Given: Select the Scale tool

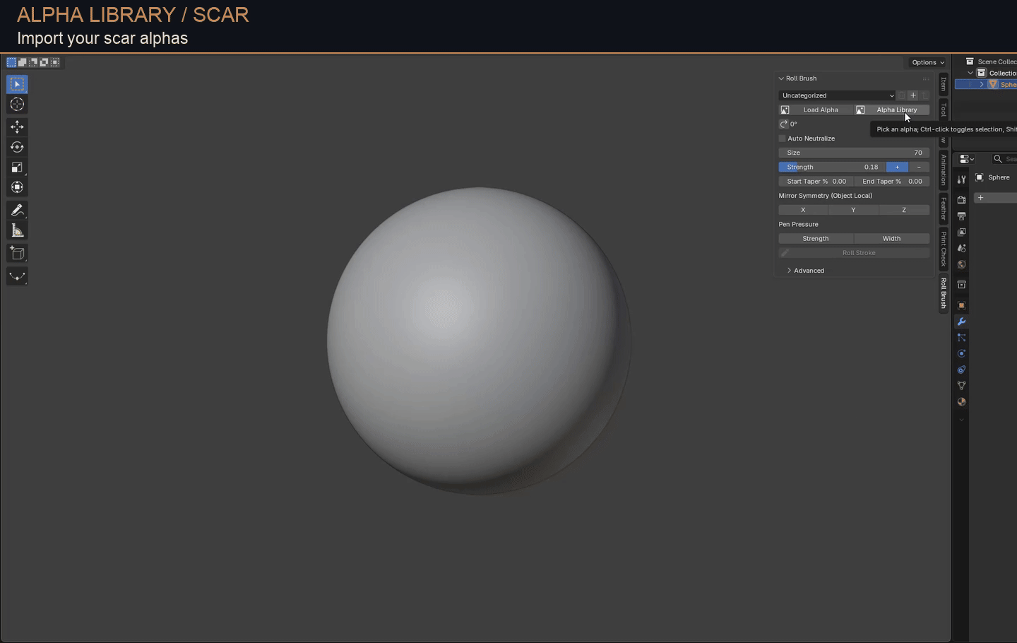Looking at the screenshot, I should coord(17,167).
